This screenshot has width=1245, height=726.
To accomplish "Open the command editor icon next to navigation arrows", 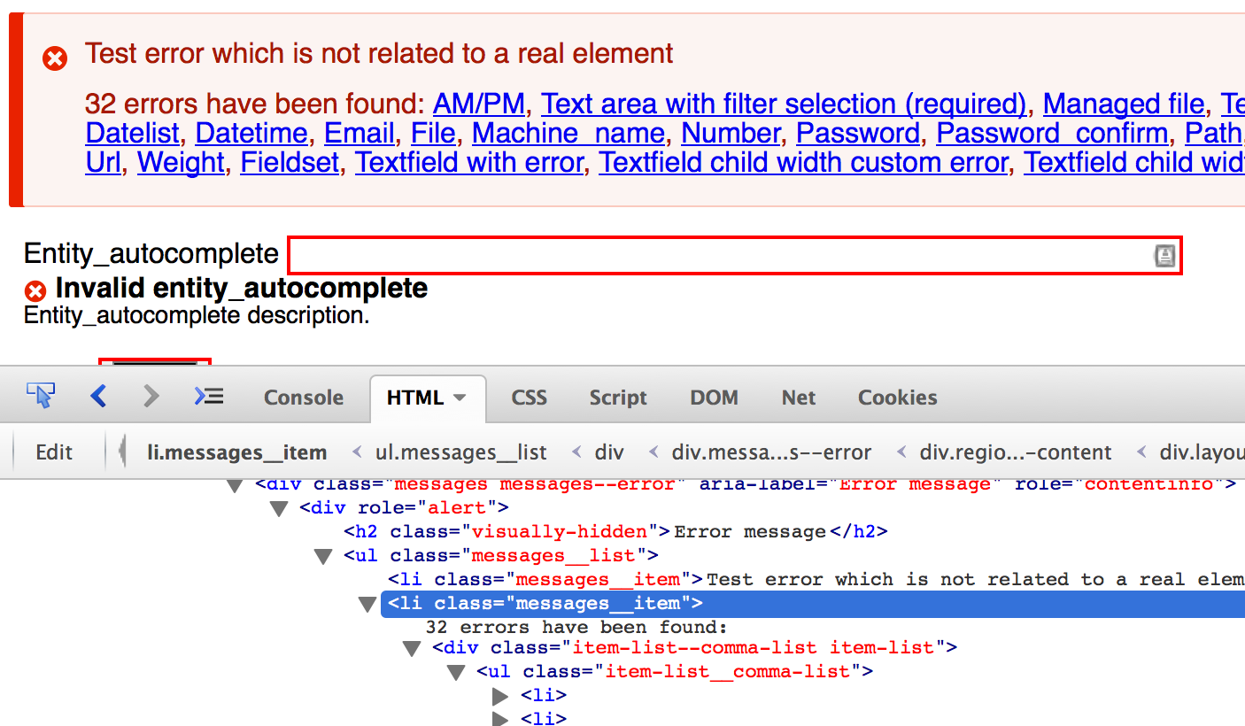I will [x=208, y=397].
